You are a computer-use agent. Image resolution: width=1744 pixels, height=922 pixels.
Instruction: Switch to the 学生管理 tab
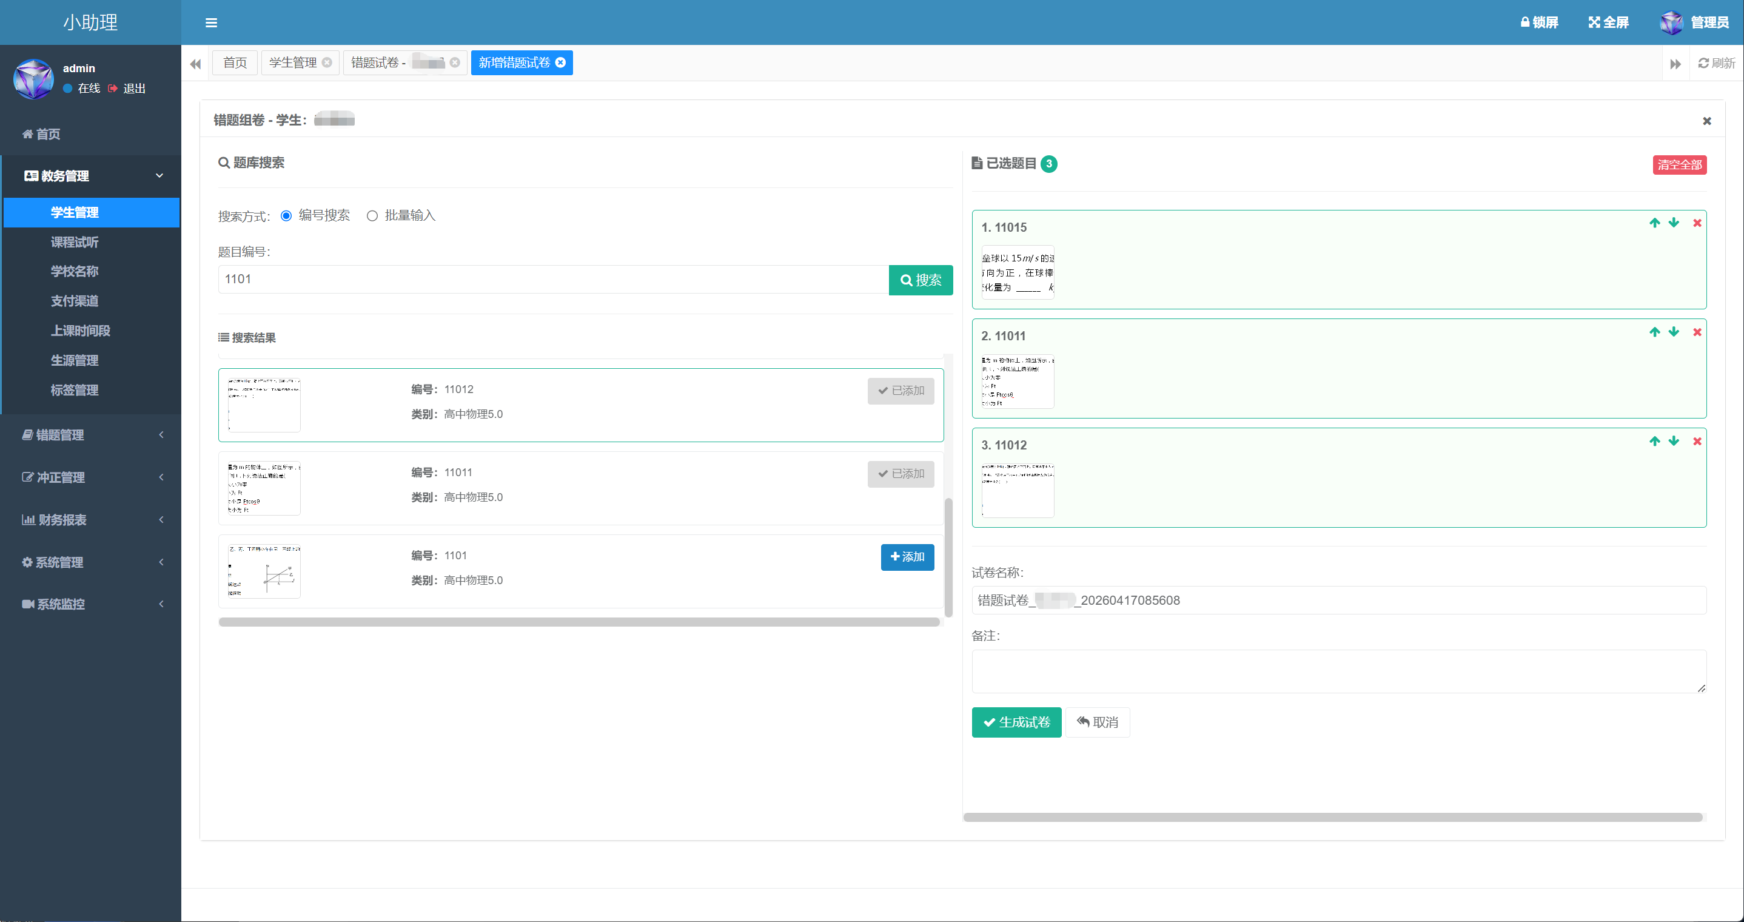(293, 63)
